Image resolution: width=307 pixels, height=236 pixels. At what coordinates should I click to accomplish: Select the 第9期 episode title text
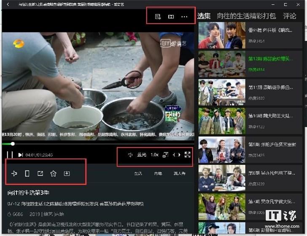(x=272, y=144)
